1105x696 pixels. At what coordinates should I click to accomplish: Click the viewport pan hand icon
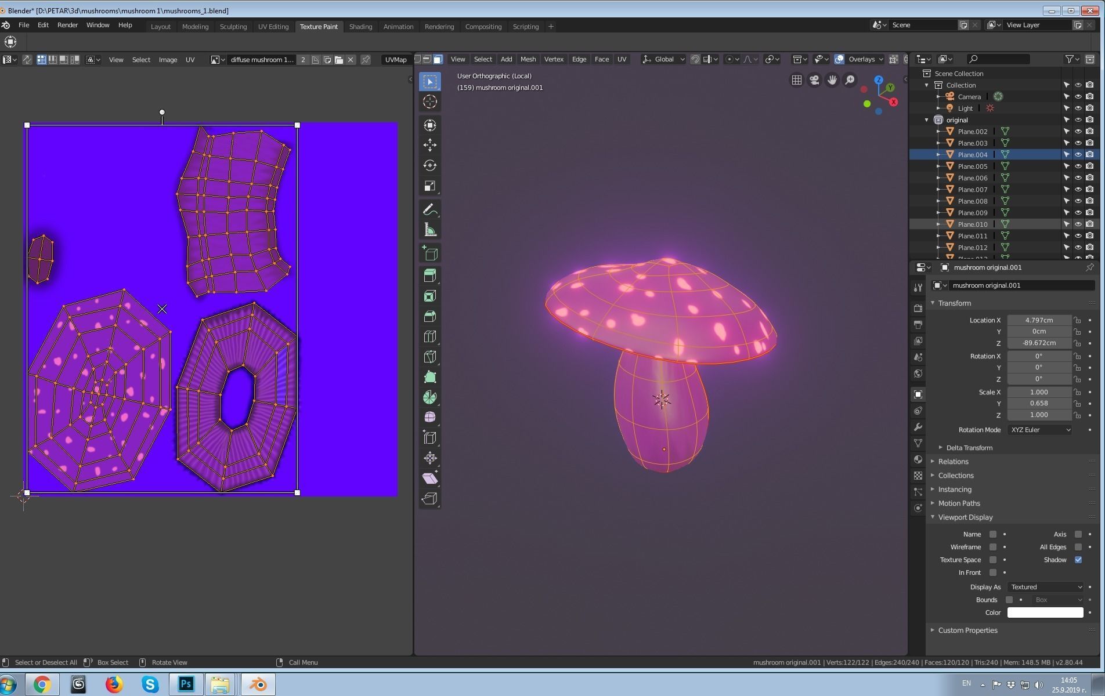pyautogui.click(x=832, y=80)
